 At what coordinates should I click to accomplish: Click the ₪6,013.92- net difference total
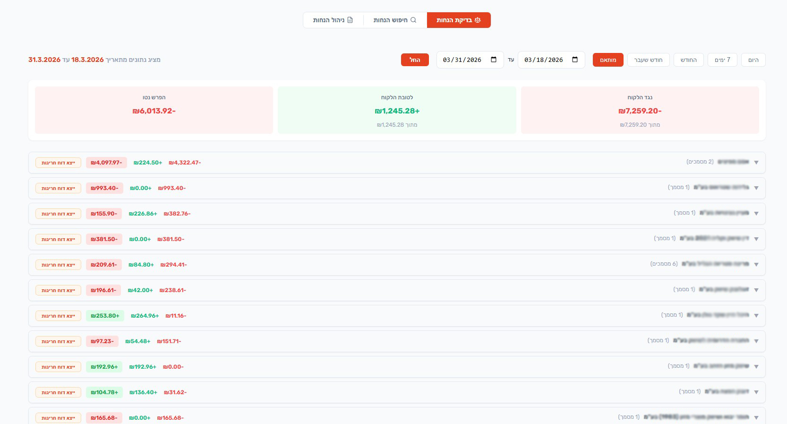pyautogui.click(x=154, y=111)
